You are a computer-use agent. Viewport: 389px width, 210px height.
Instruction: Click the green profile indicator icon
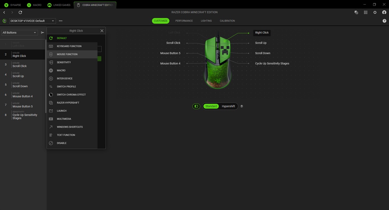click(x=4, y=21)
